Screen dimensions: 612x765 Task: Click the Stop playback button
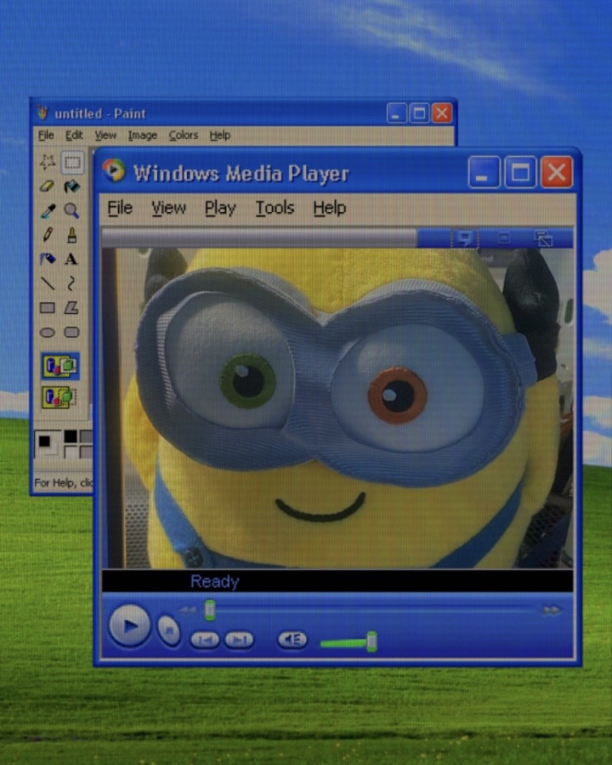coord(169,630)
